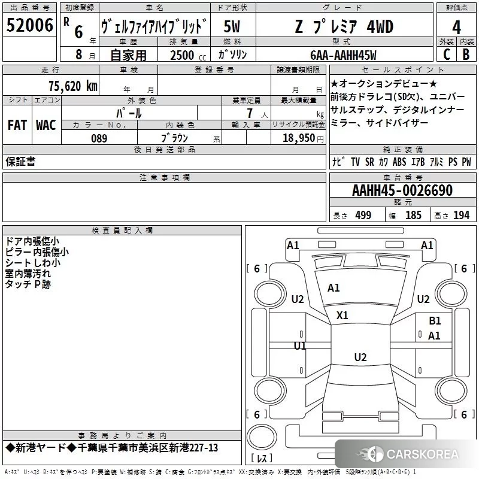The image size is (479, 479).
Task: Select inspector note ドア内張傷小
Action: tap(32, 241)
